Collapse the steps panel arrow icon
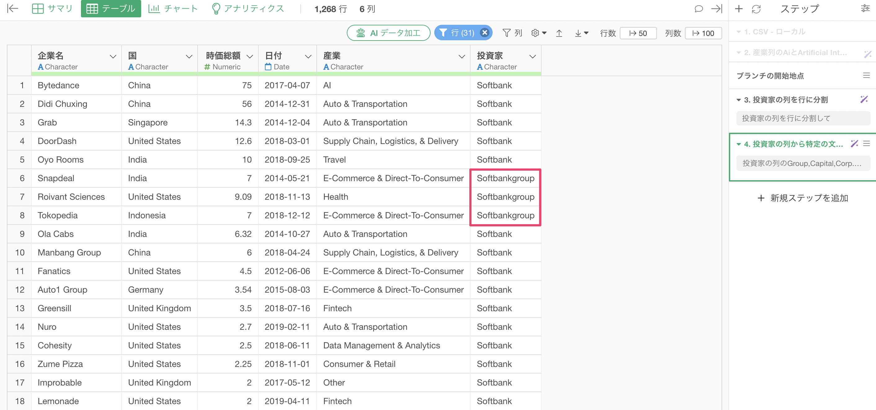Screen dimensions: 876x410 click(717, 8)
